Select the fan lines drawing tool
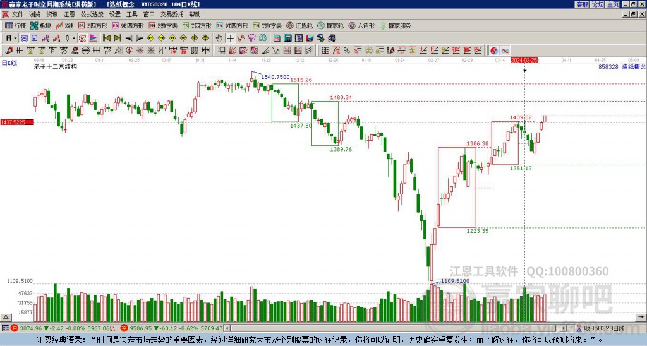Viewport: 647px width, 346px height. [232, 51]
